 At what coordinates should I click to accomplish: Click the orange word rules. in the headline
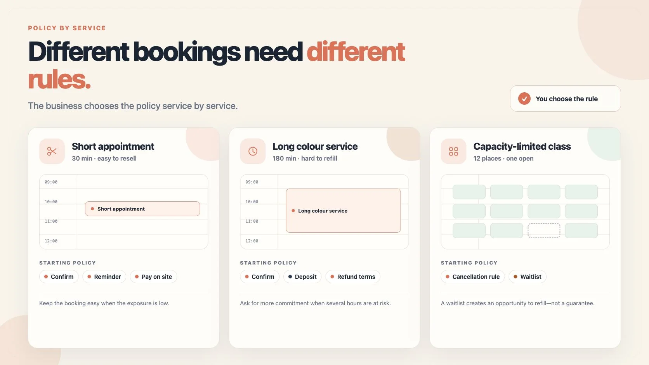click(x=59, y=80)
